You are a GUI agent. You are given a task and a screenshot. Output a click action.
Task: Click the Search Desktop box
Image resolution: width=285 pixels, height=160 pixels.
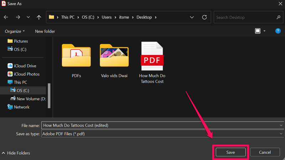[x=246, y=17]
